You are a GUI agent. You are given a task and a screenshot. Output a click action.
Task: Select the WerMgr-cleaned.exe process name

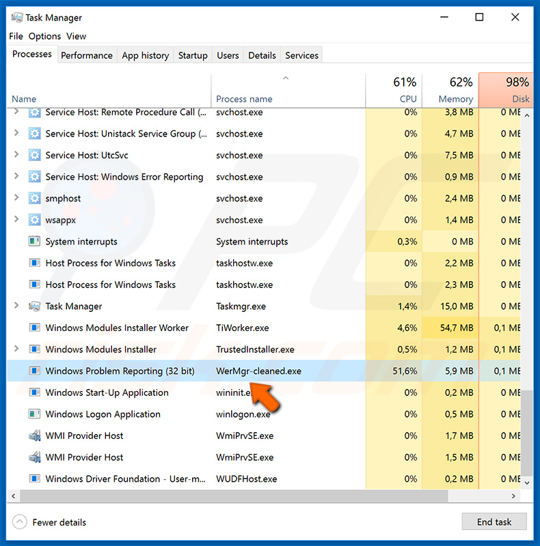pos(258,371)
